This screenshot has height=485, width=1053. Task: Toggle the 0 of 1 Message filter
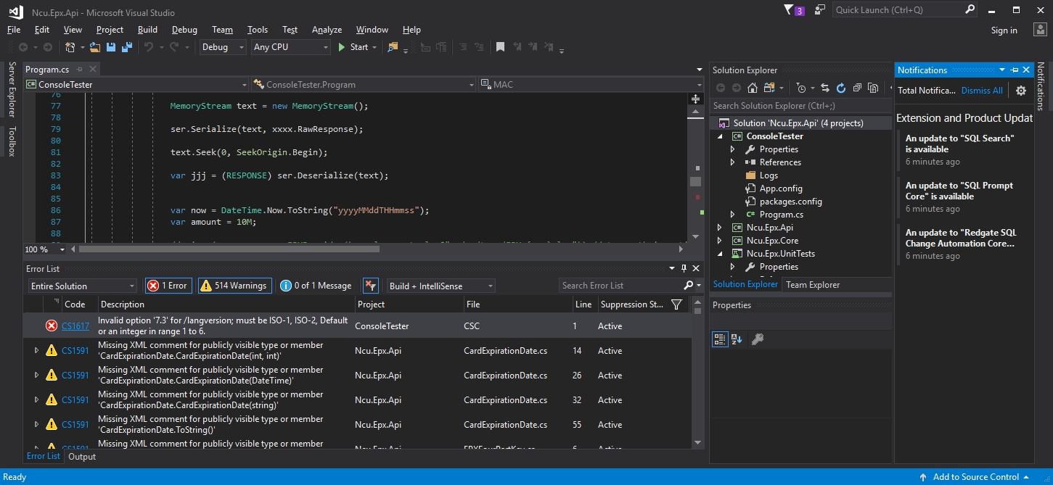[315, 286]
